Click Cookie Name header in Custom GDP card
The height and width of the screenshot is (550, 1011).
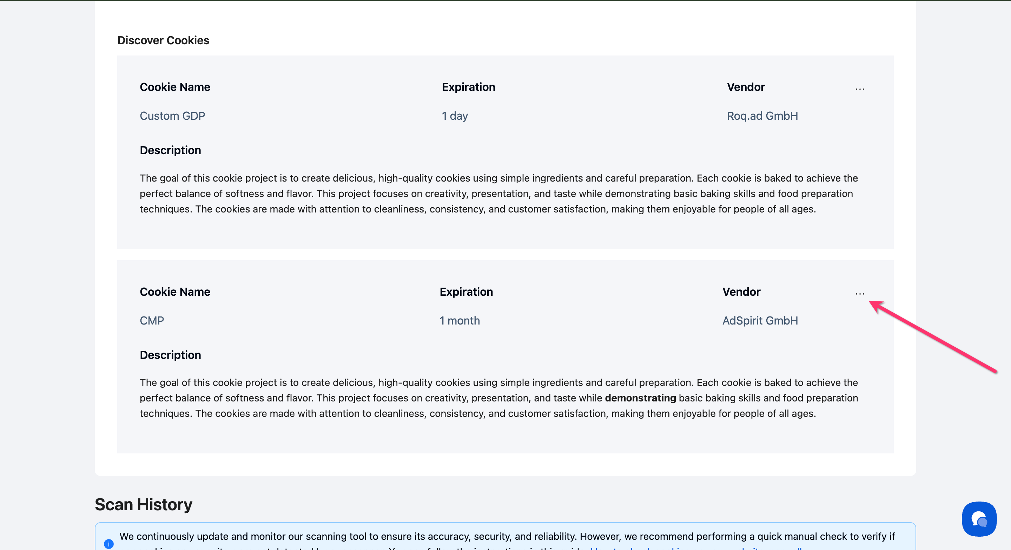tap(175, 87)
